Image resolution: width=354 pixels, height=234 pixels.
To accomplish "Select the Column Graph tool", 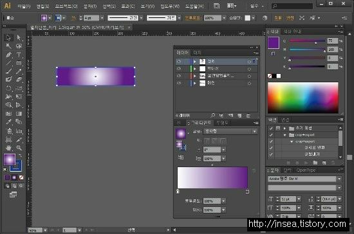I will [x=19, y=130].
